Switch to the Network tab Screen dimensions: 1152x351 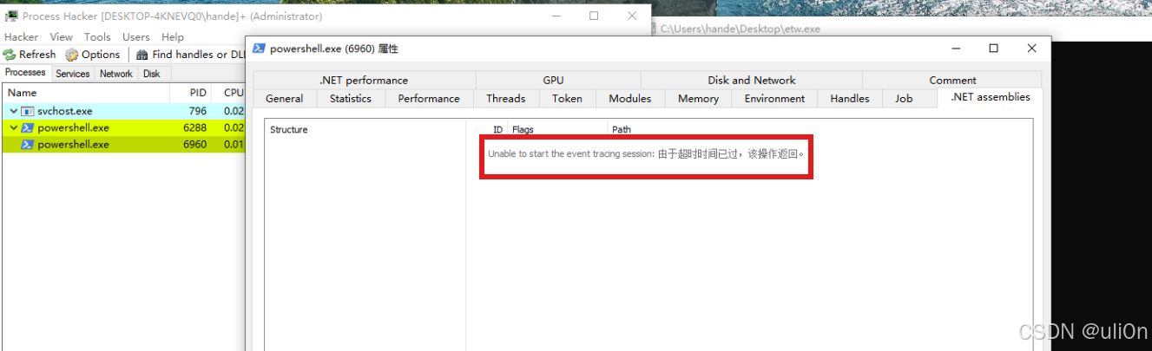pyautogui.click(x=116, y=74)
